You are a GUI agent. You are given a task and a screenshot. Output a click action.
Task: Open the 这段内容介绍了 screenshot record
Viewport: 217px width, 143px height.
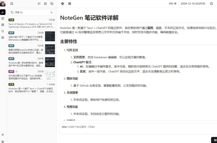pyautogui.click(x=32, y=36)
